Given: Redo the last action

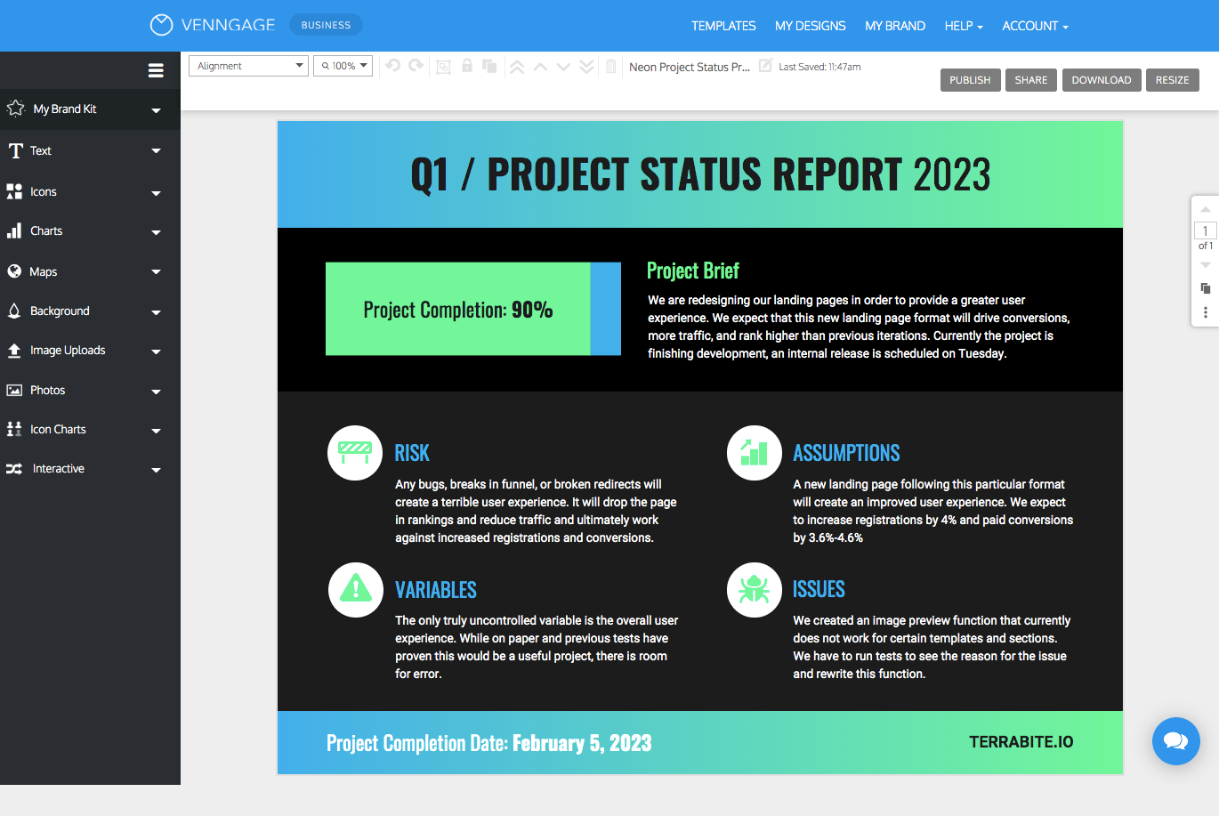Looking at the screenshot, I should point(416,66).
